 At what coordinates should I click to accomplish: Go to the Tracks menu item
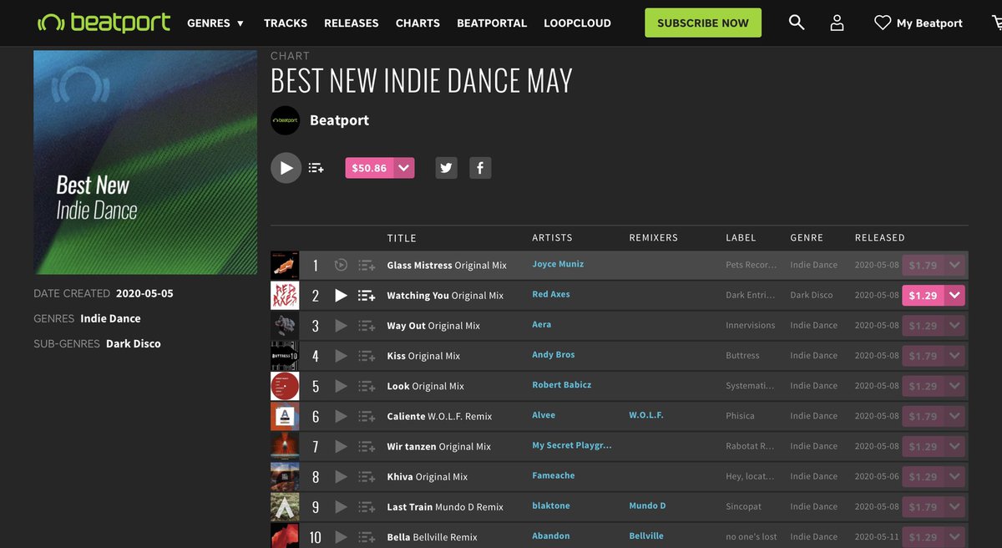pyautogui.click(x=286, y=23)
